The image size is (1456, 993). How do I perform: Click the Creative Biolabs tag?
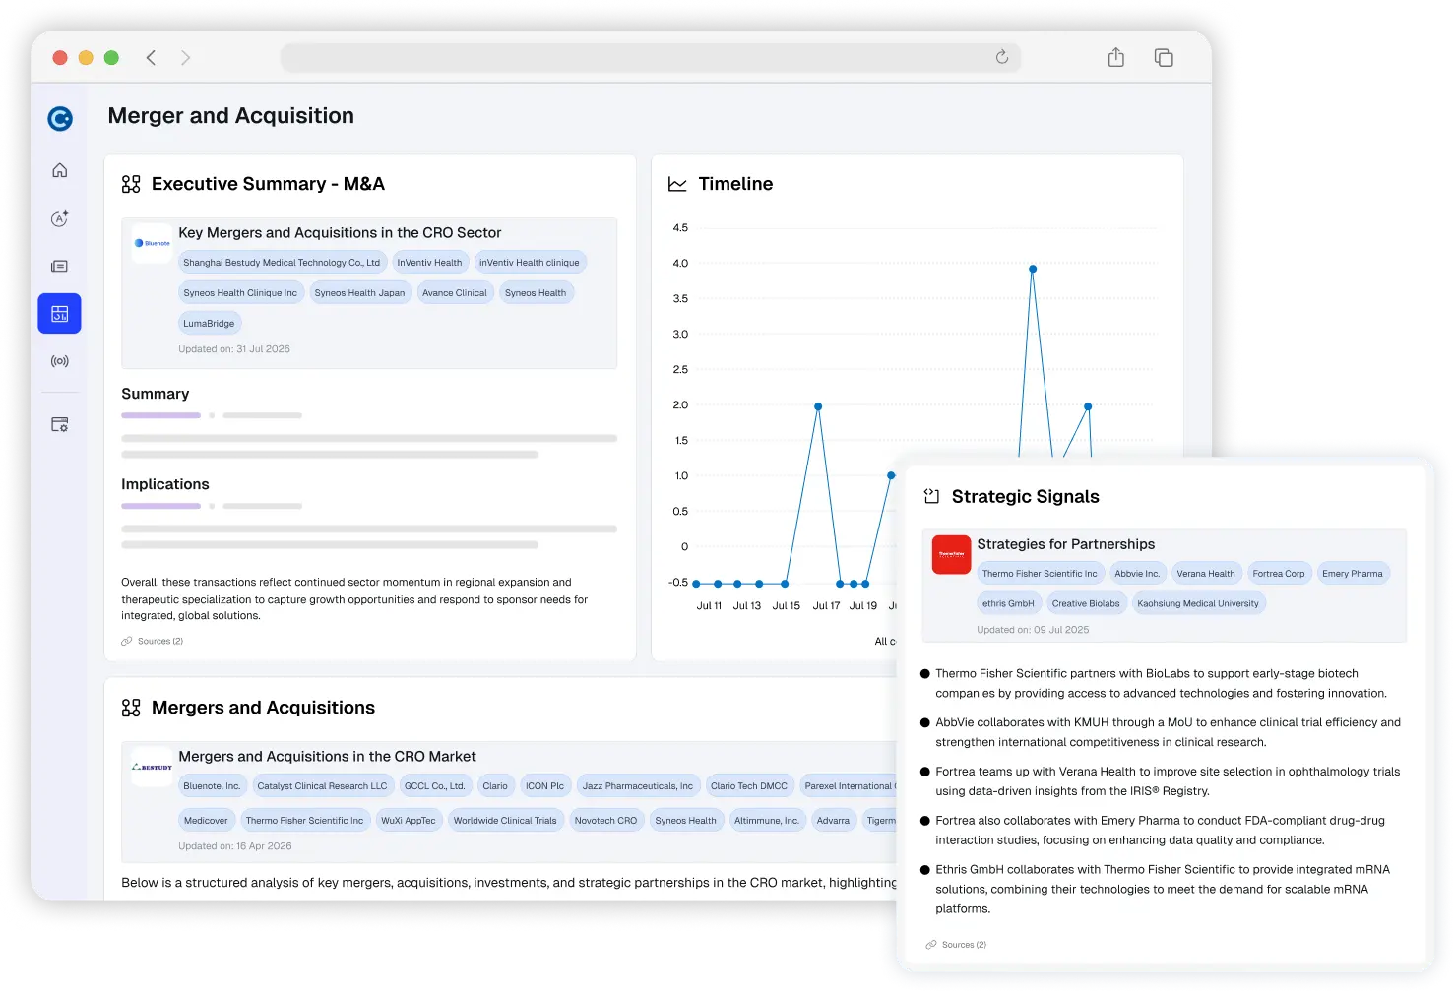click(1086, 604)
